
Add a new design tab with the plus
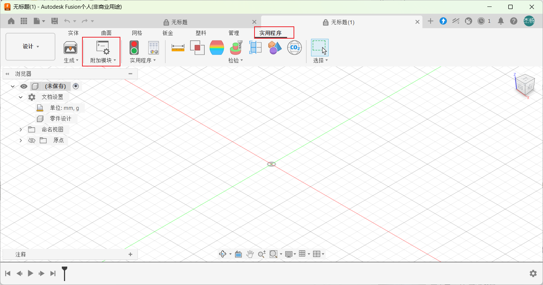tap(430, 21)
